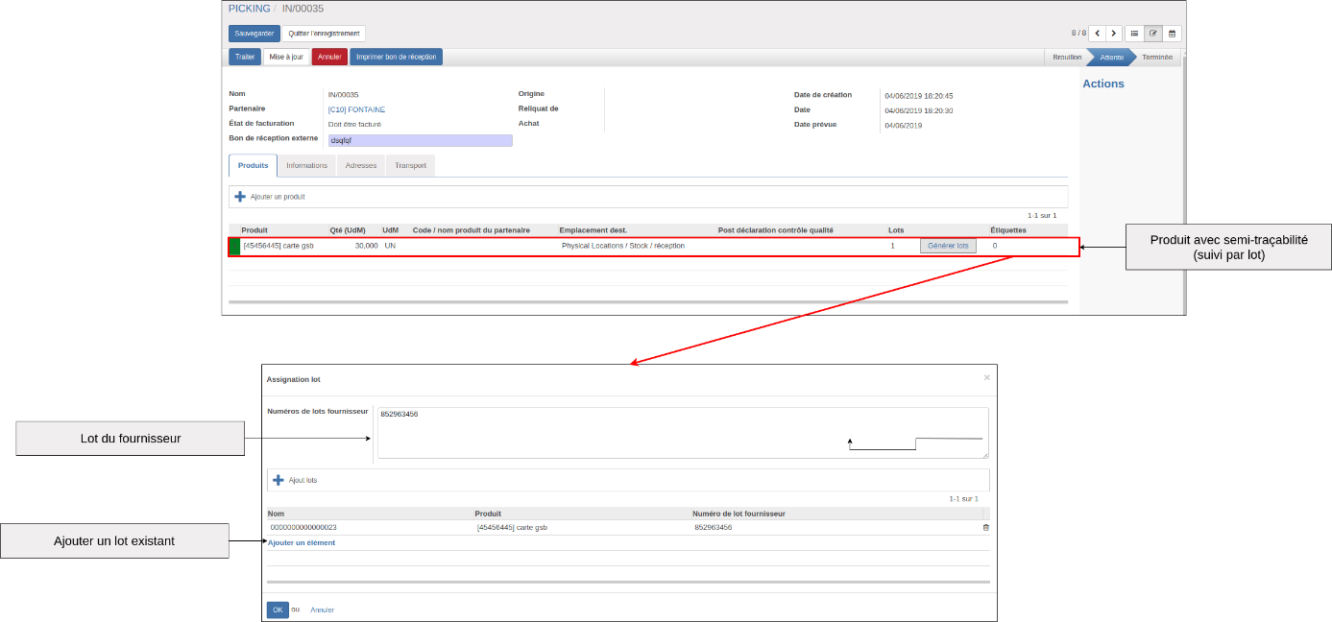Close the Assignation lot dialog

[986, 378]
